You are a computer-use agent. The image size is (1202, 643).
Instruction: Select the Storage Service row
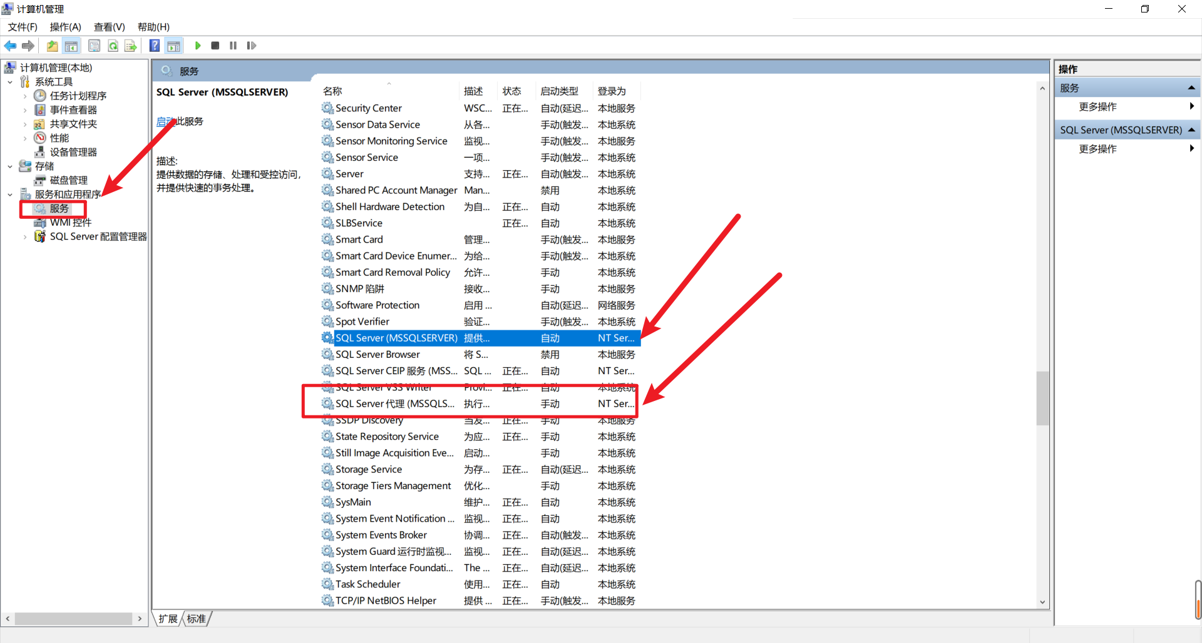480,469
